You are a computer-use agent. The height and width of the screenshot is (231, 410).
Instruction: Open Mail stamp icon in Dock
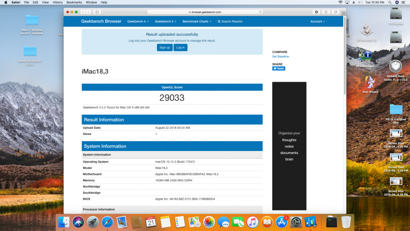tap(122, 222)
